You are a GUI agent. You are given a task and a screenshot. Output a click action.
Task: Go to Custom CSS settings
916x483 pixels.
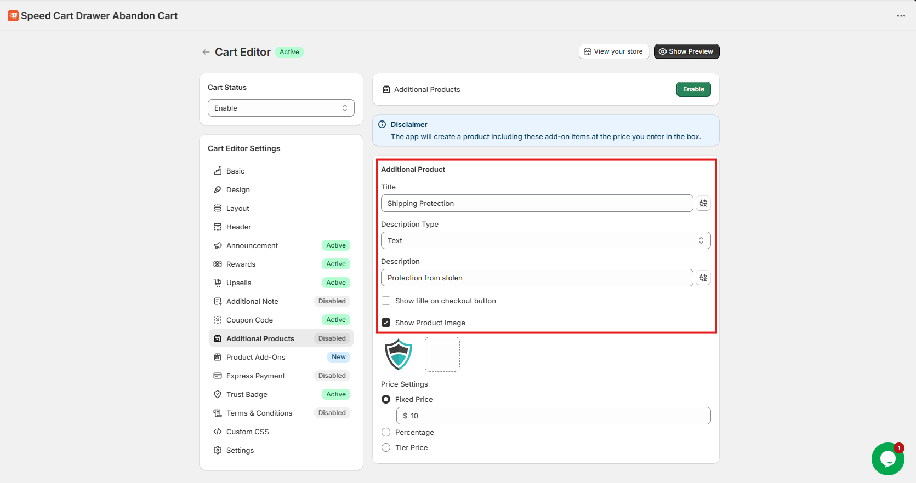247,432
